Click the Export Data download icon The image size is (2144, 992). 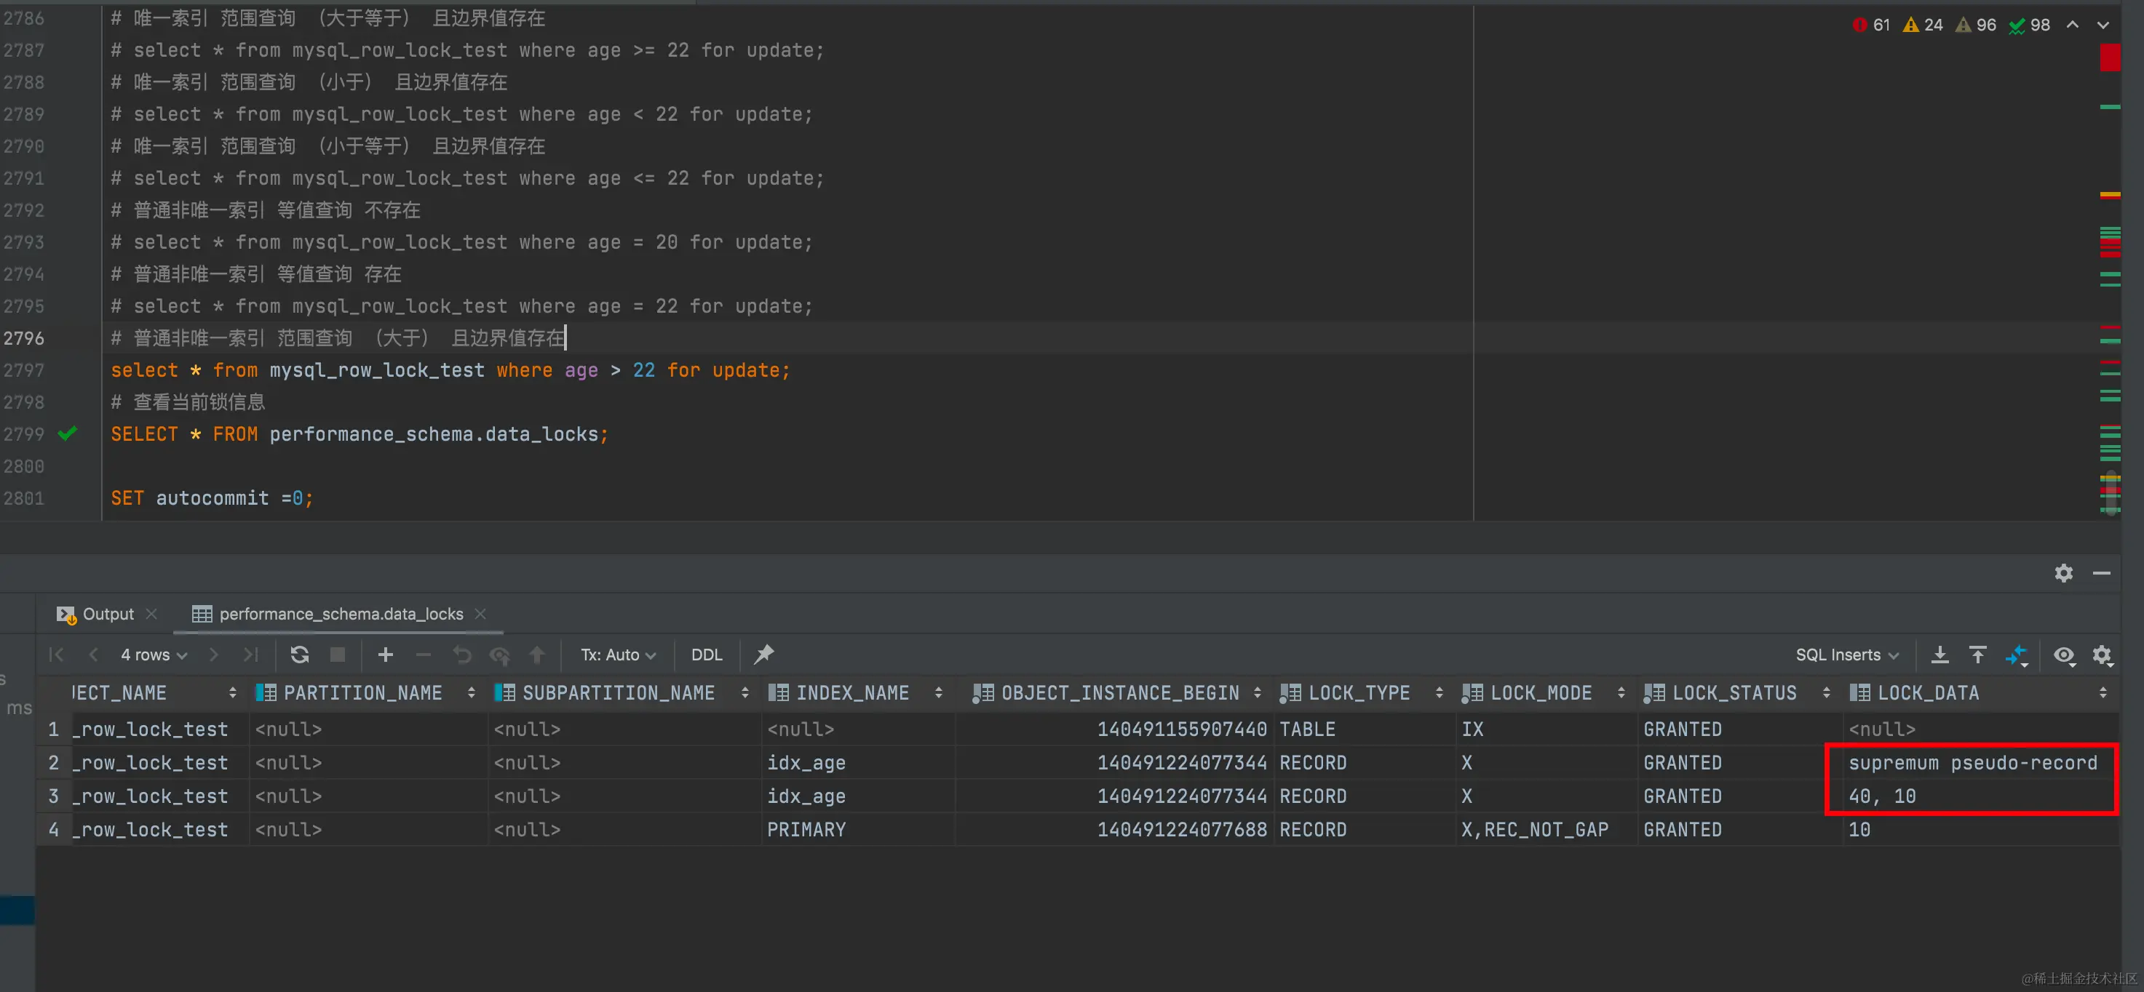1939,655
